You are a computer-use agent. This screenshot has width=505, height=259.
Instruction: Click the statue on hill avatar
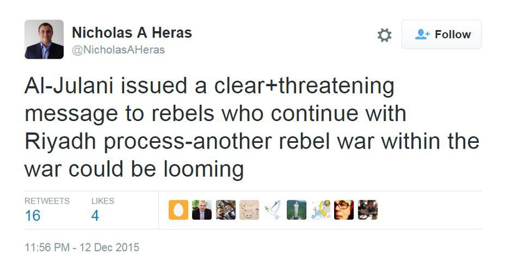[x=296, y=210]
